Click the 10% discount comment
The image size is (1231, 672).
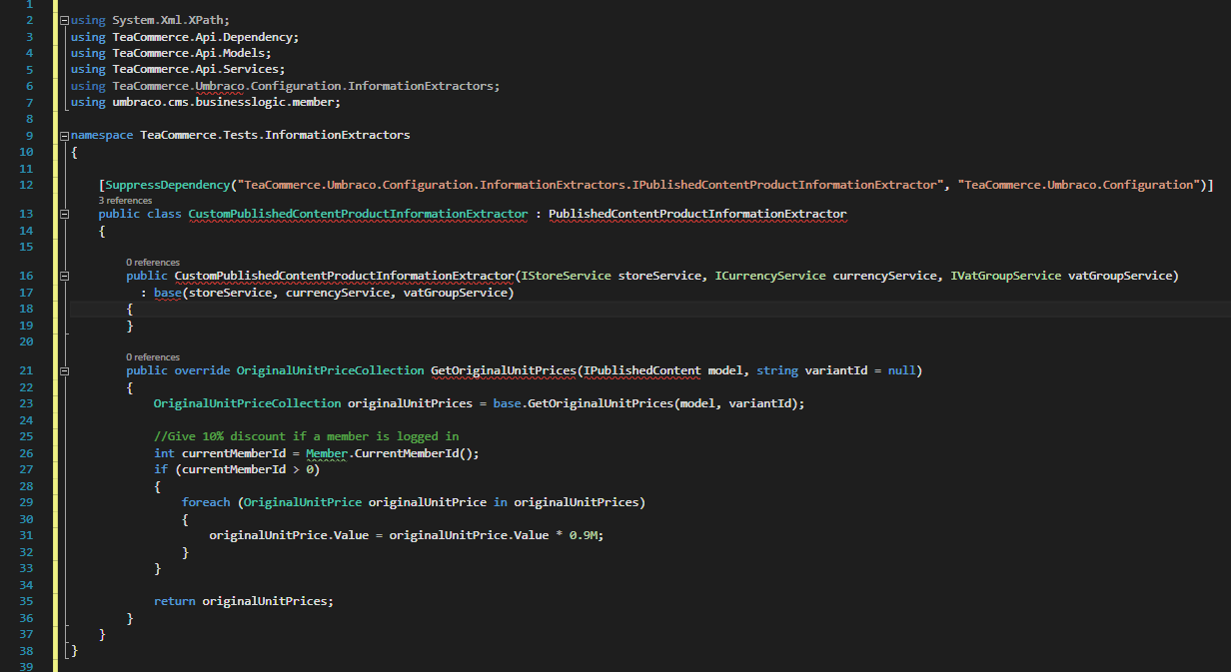[306, 436]
